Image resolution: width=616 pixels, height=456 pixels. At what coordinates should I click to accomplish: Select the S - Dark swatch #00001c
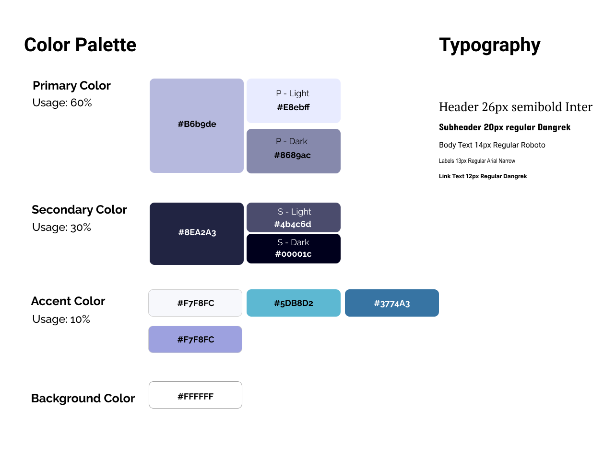(294, 249)
